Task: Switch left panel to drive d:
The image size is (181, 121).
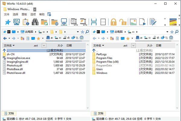Action: [x=67, y=38]
